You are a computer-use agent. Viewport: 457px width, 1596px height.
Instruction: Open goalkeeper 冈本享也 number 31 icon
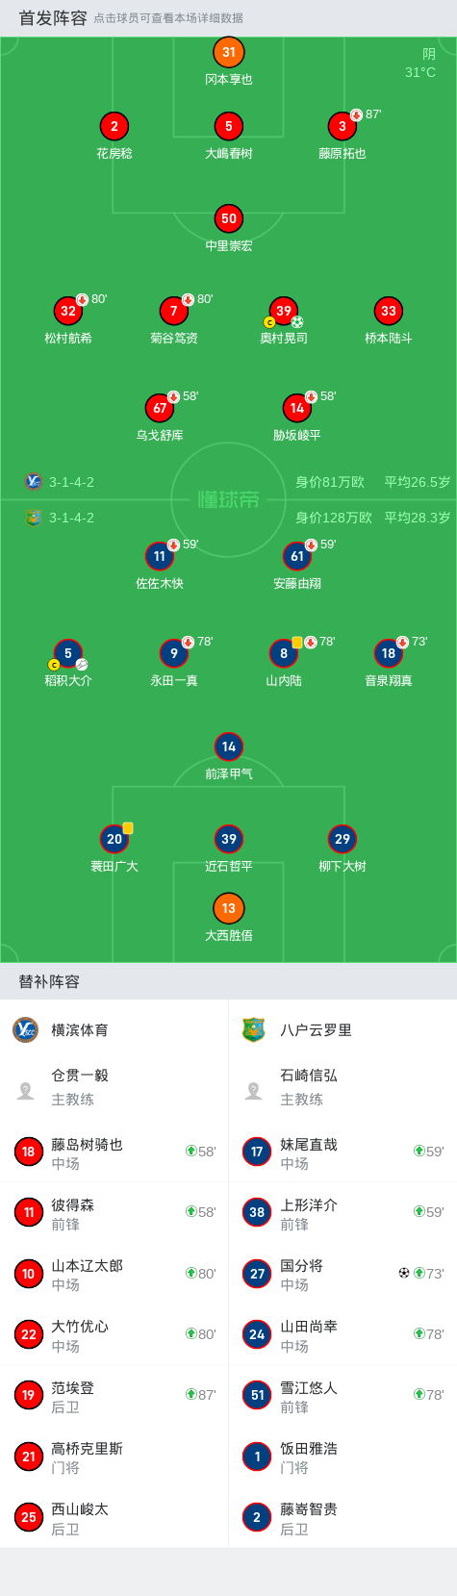click(229, 53)
